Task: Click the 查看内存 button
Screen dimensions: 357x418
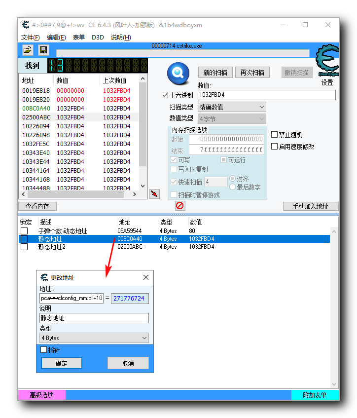Action: pos(37,206)
